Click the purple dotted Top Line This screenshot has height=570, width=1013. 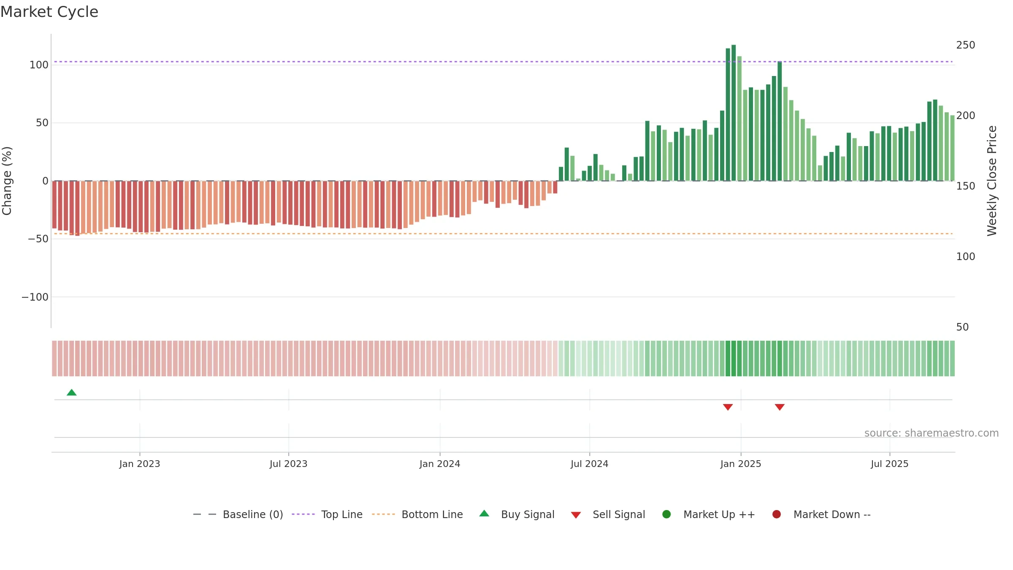503,62
